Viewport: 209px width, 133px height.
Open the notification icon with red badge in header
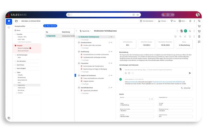[x=163, y=15]
